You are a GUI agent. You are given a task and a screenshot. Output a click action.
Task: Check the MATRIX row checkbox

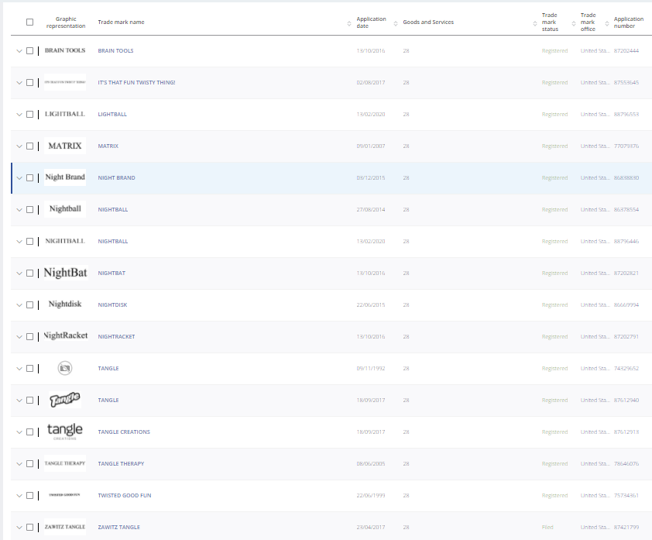coord(30,146)
